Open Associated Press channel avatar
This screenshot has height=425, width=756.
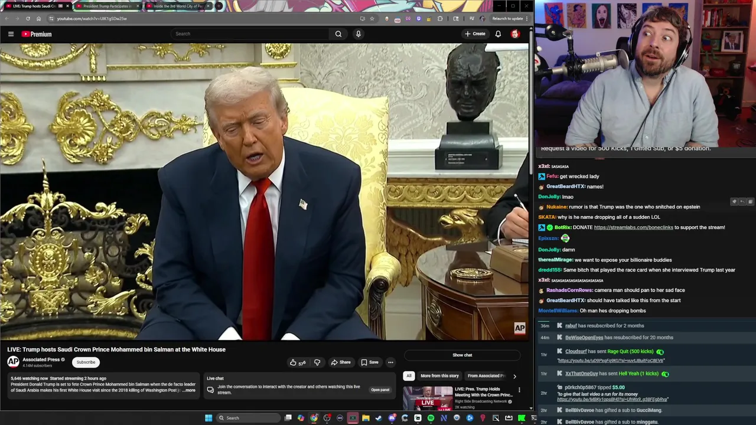tap(13, 362)
